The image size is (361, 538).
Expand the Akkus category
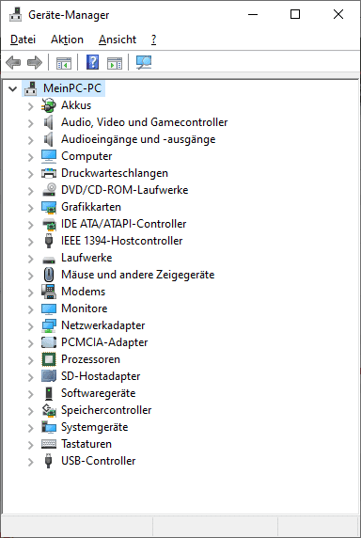tap(30, 106)
